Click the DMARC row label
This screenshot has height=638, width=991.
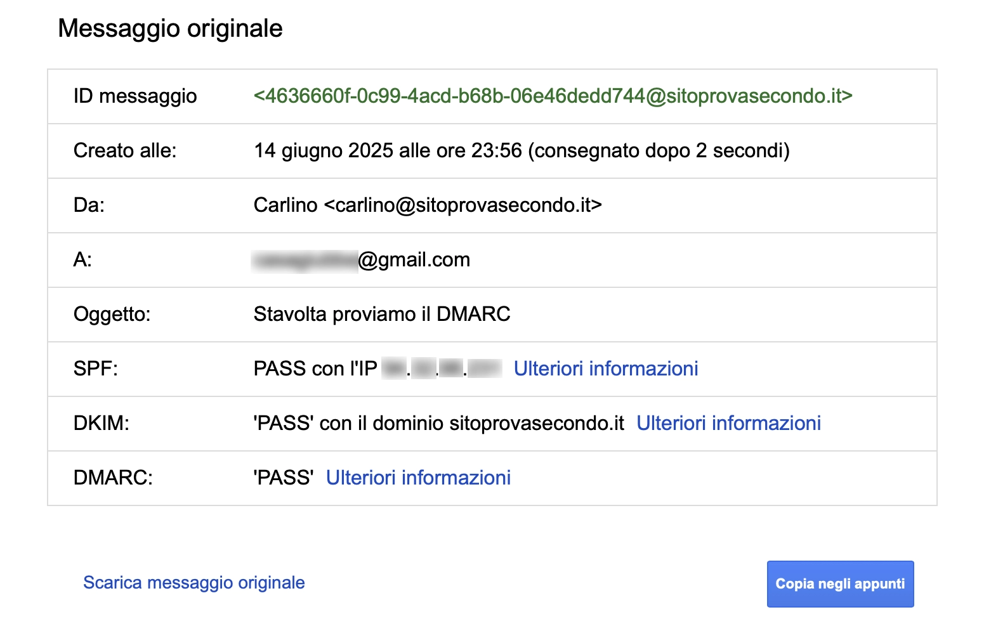[x=113, y=478]
